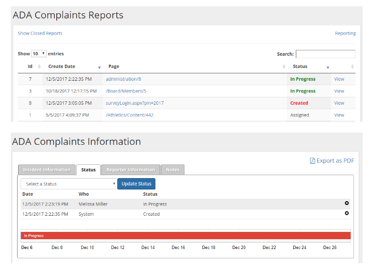Screen dimensions: 368x273
Task: Go to the Notes tab
Action: click(173, 170)
